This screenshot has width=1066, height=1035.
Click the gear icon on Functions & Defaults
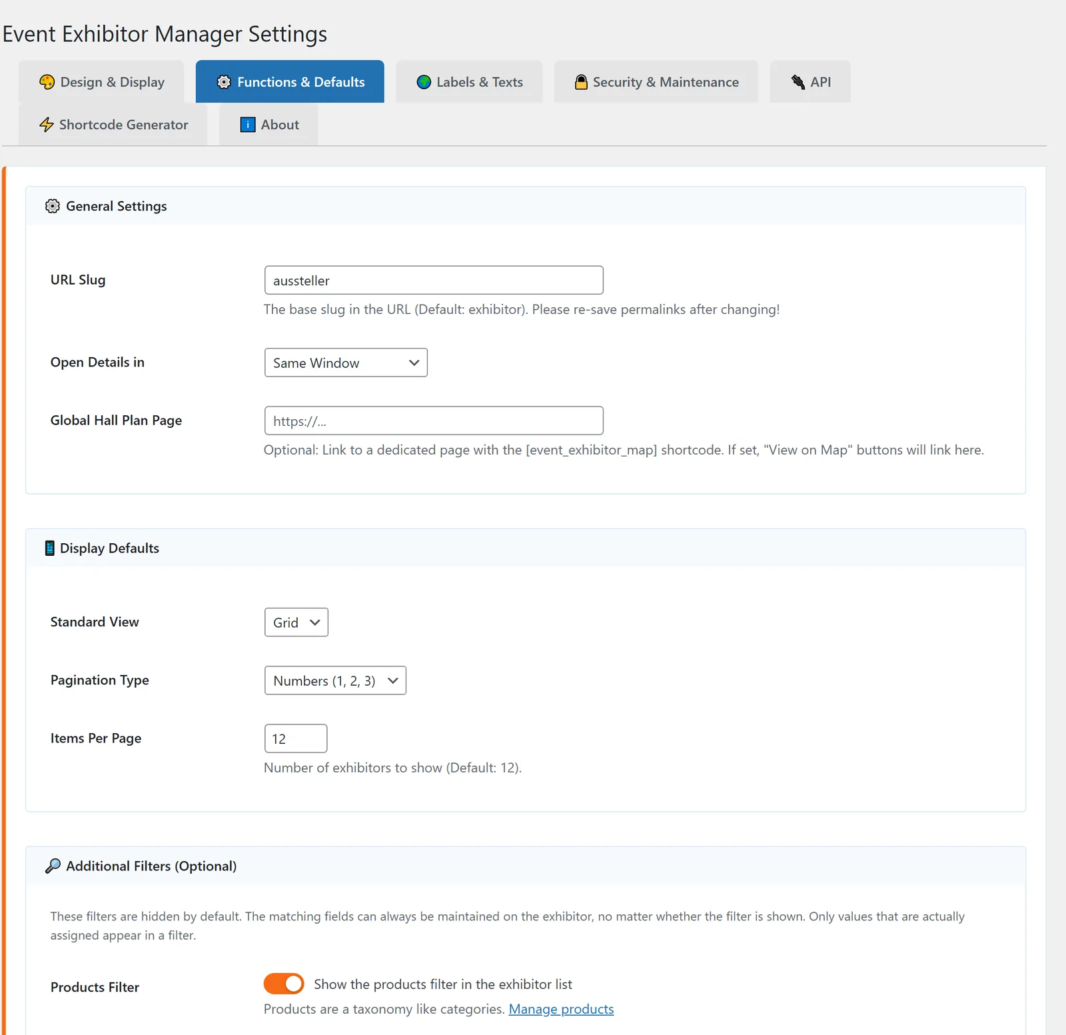(x=224, y=82)
